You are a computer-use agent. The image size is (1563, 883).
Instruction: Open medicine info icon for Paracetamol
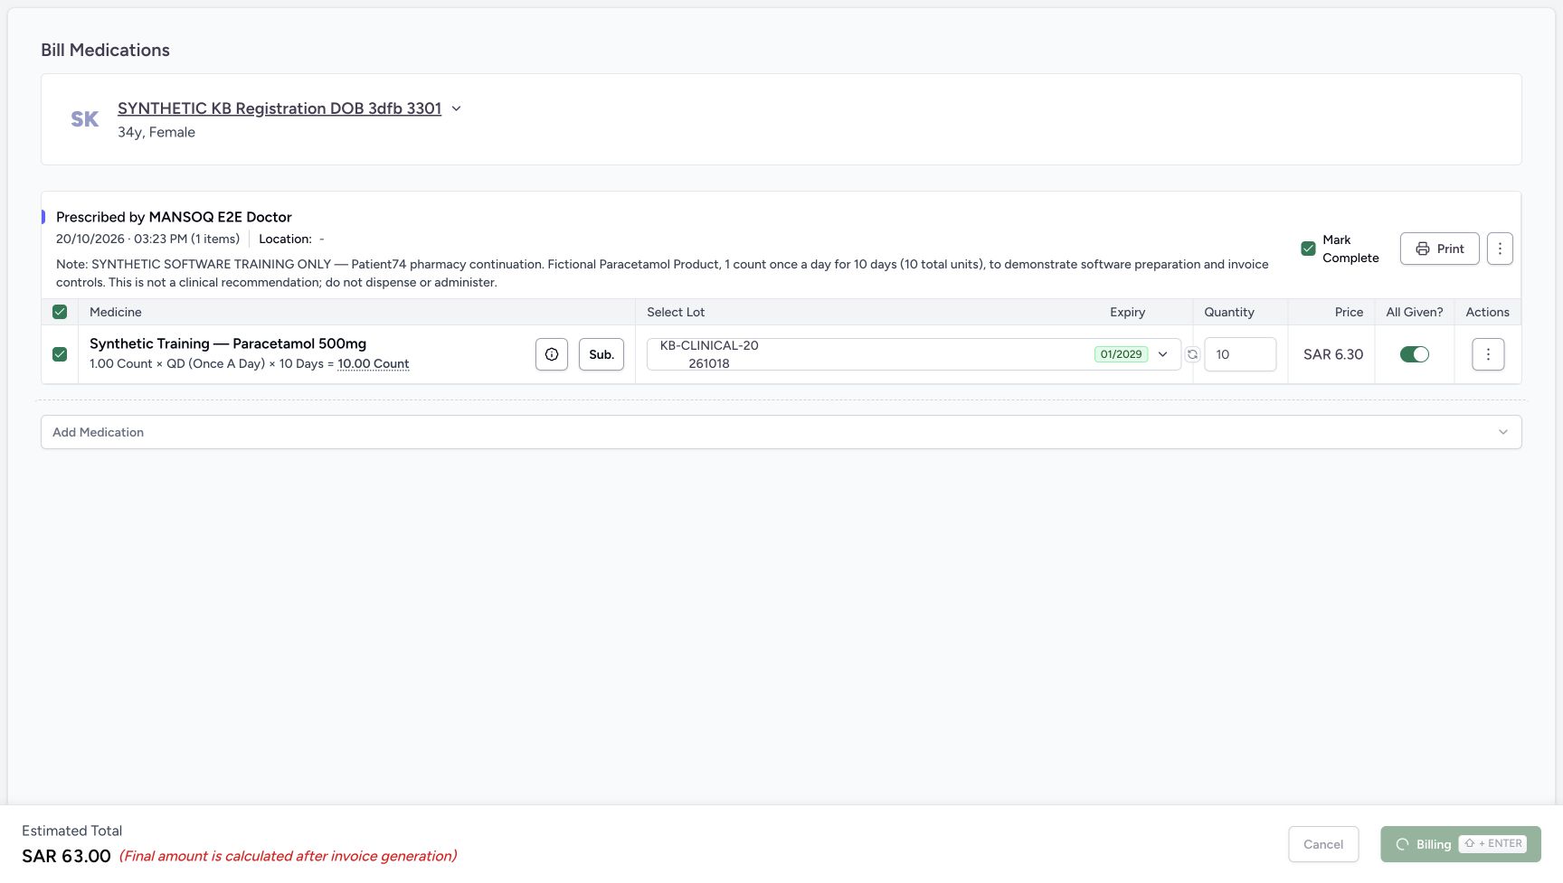(x=552, y=354)
